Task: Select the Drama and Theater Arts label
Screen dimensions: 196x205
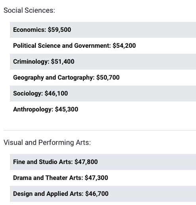Action: click(48, 178)
